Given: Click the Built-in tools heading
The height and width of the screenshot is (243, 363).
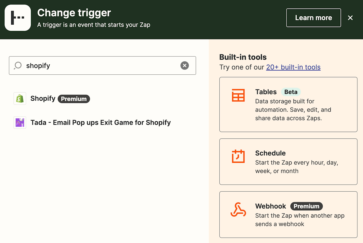Looking at the screenshot, I should [x=243, y=57].
